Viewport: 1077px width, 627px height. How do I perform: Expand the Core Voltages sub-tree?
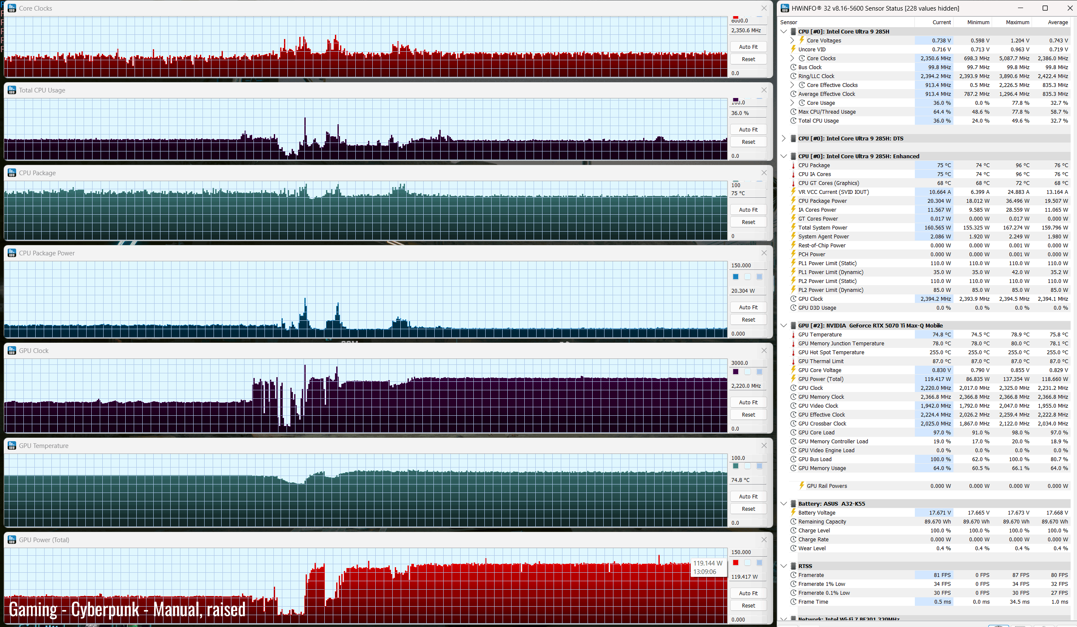793,40
